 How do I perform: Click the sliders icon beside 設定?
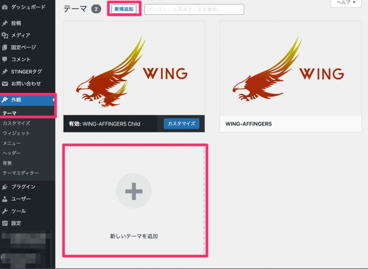coord(5,223)
